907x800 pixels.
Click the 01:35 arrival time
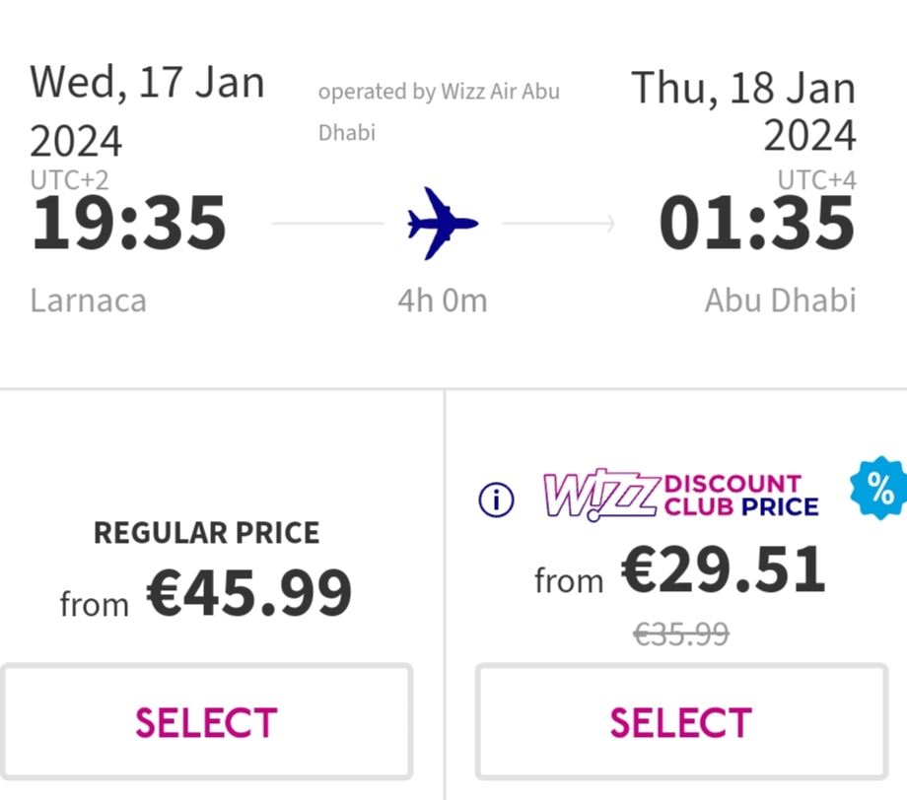click(756, 223)
